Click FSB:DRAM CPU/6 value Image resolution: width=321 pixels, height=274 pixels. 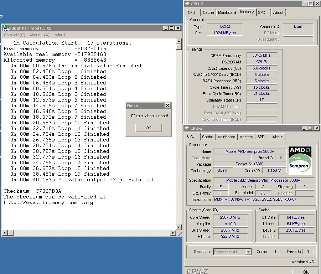pos(262,62)
